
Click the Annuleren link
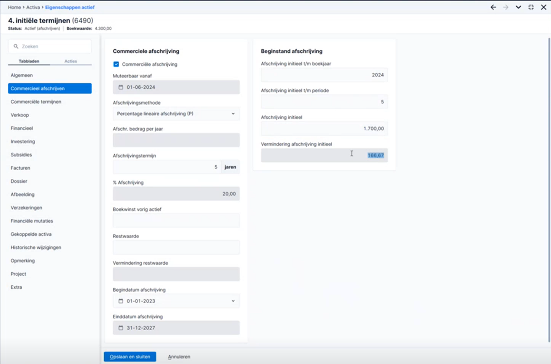point(179,357)
